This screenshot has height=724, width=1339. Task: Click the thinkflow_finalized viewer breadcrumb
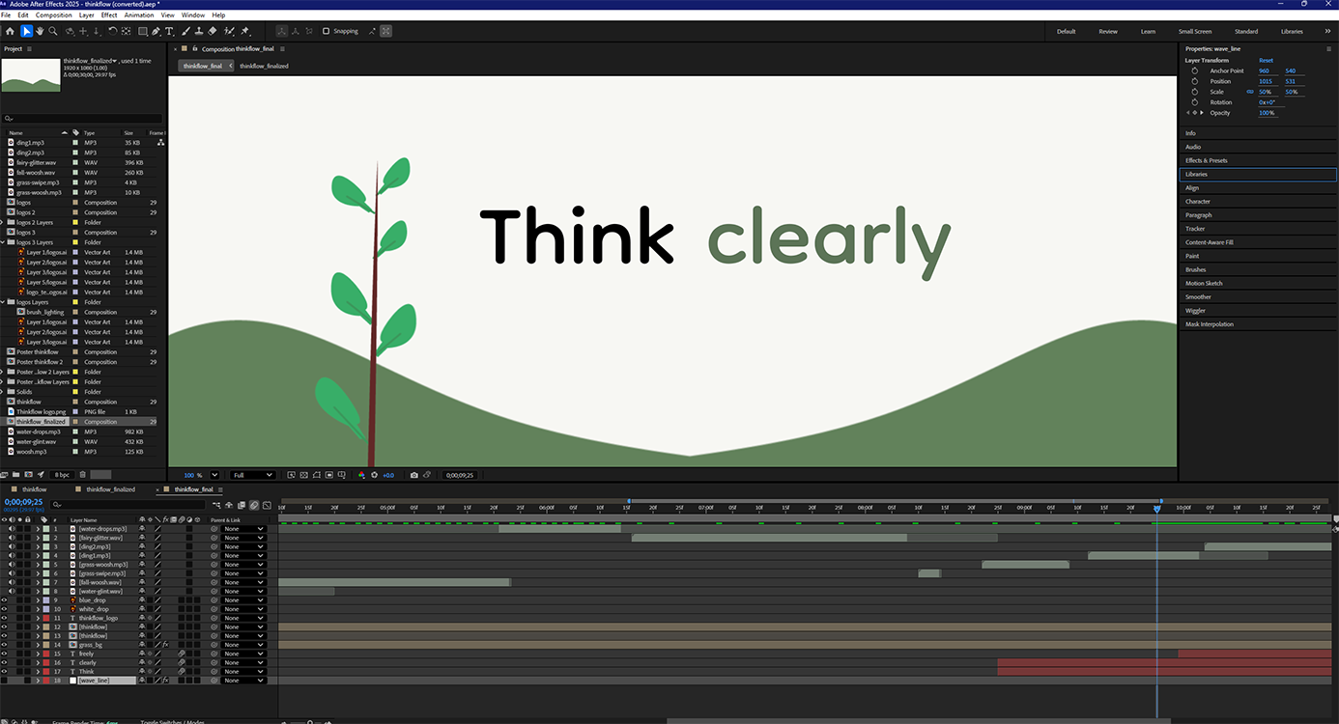point(264,66)
